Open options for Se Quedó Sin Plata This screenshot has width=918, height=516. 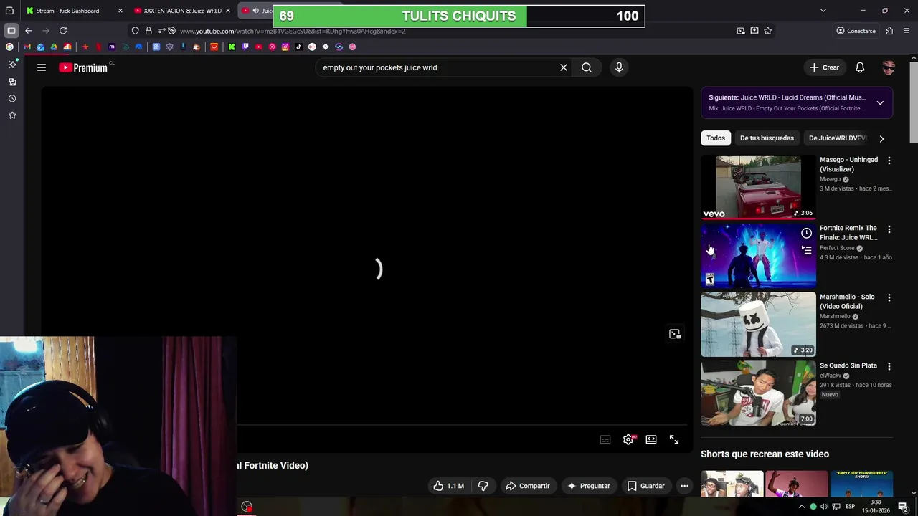coord(889,366)
